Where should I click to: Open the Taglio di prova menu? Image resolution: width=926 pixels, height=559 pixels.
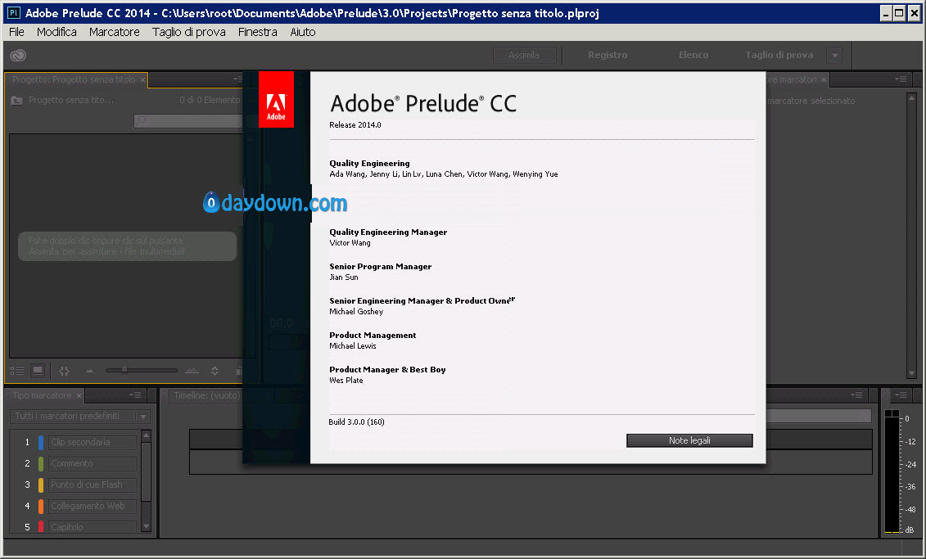pos(189,32)
